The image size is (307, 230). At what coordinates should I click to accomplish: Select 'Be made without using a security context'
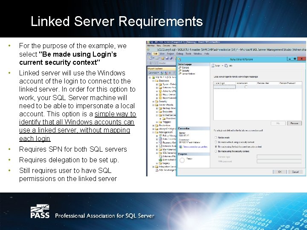coord(216,142)
